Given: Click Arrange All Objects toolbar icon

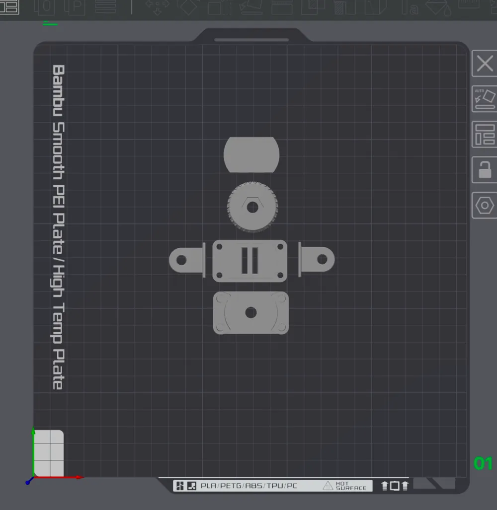Looking at the screenshot, I should [x=8, y=7].
